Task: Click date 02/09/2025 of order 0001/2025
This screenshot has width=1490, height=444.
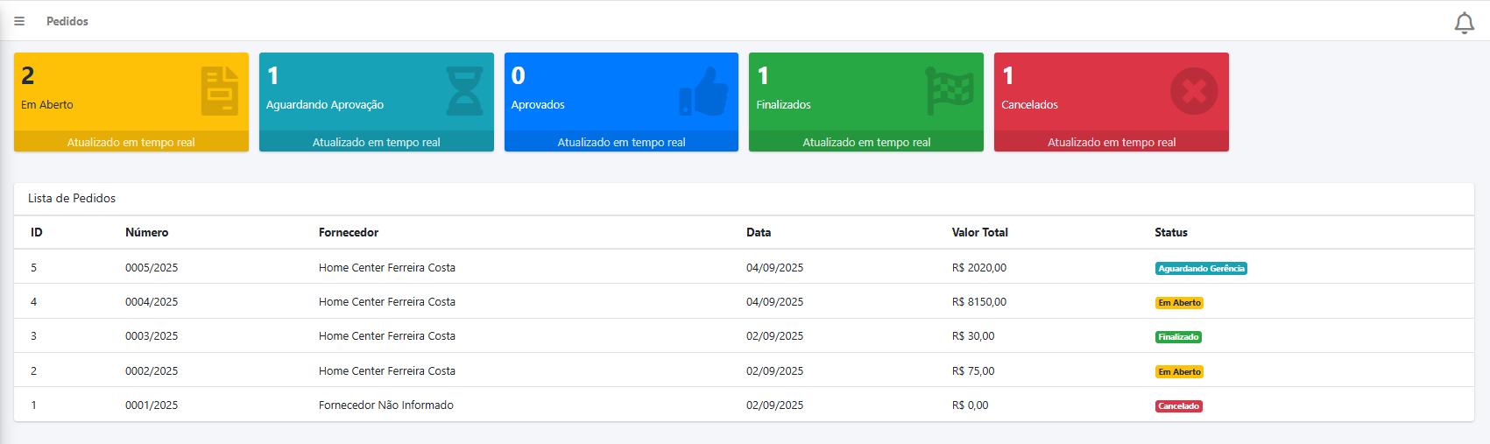Action: point(774,405)
